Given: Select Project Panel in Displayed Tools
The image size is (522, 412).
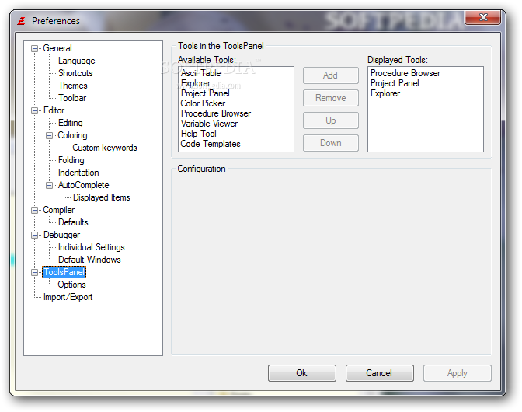Looking at the screenshot, I should [395, 83].
